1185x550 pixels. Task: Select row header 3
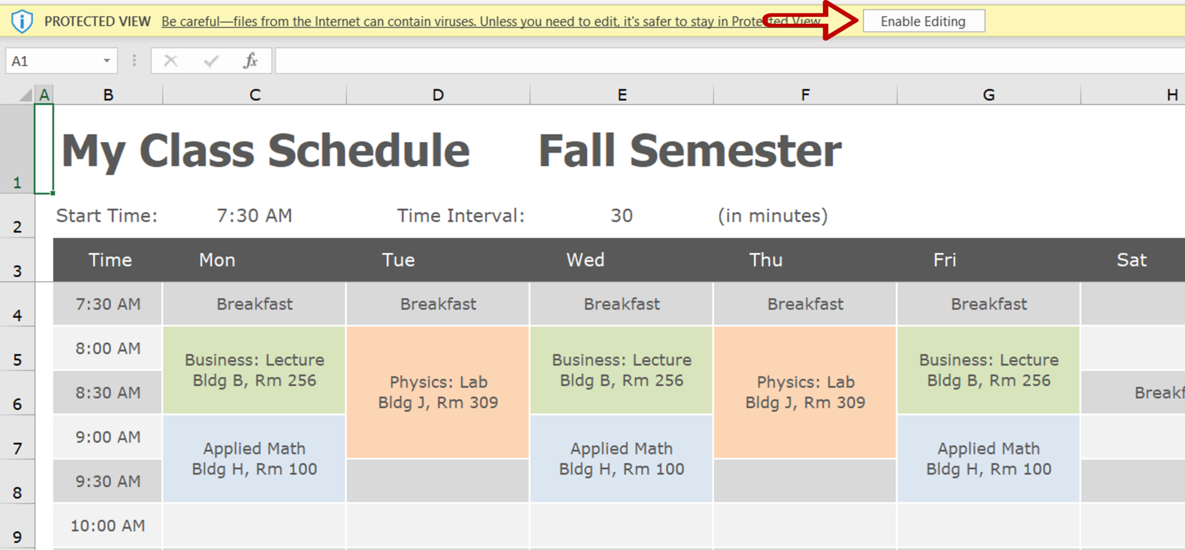point(17,271)
